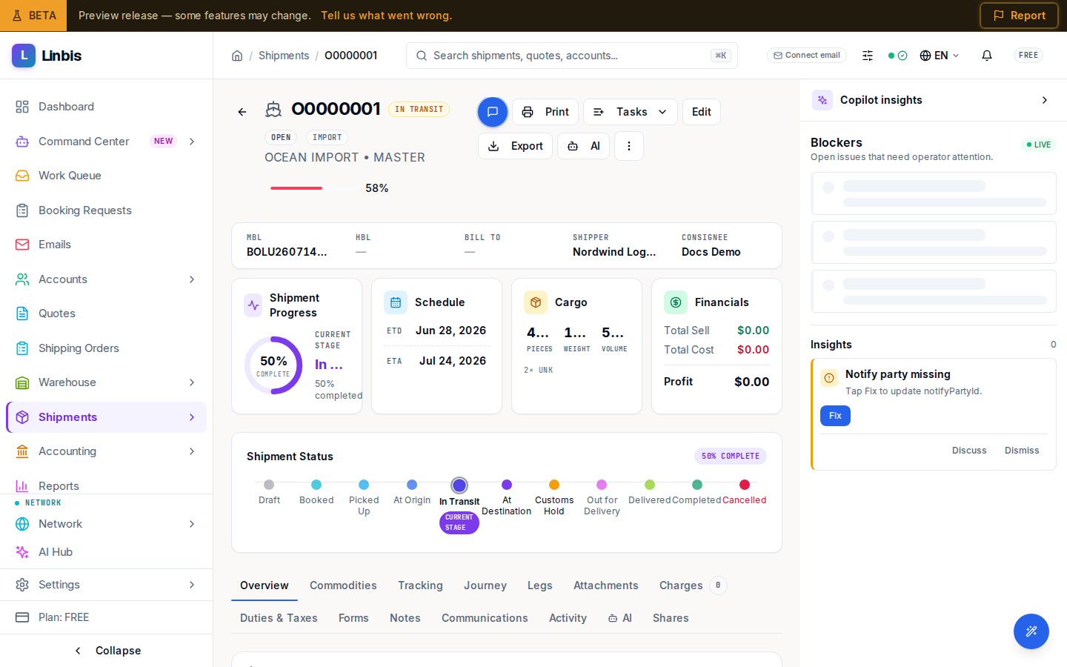The image size is (1067, 667).
Task: Focus the search shipments input field
Action: pos(571,56)
